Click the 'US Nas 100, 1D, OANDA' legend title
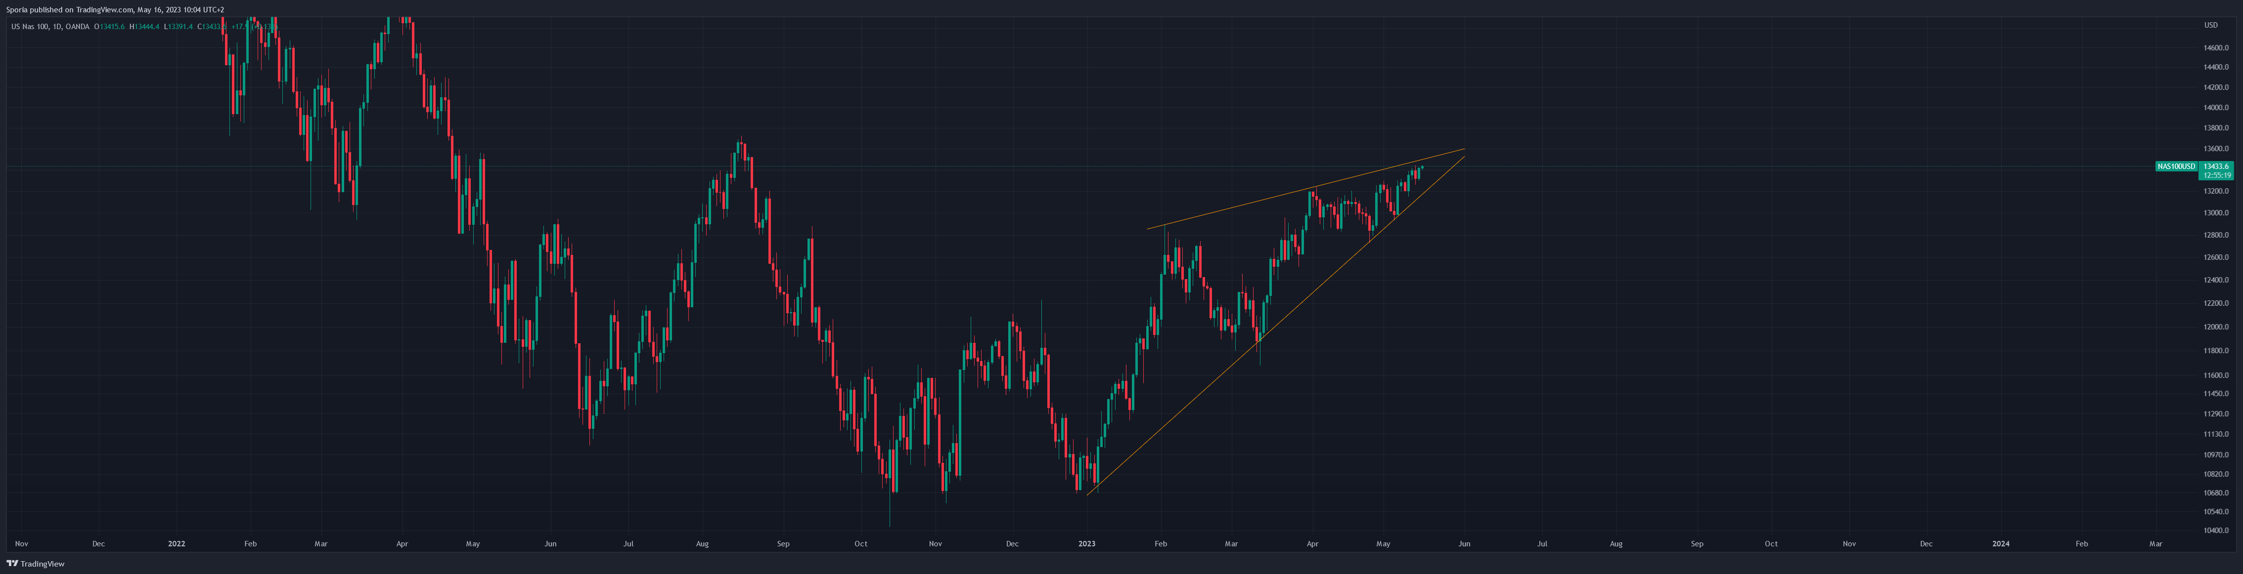The image size is (2243, 574). 49,27
